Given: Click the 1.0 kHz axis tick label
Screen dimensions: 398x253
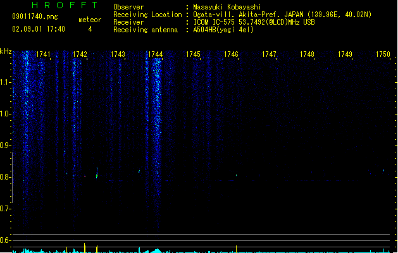Looking at the screenshot, I should 5,114.
